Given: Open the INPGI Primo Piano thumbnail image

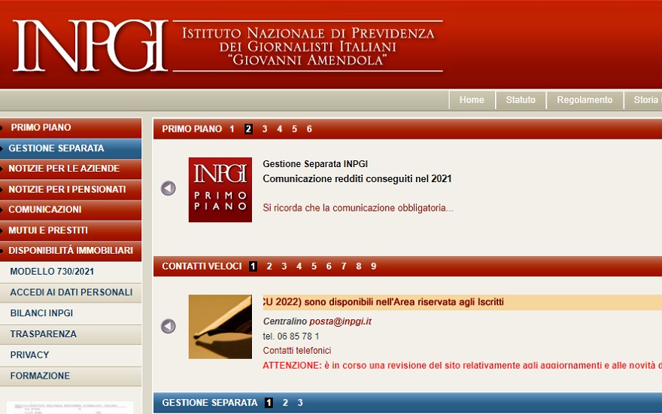Looking at the screenshot, I should [220, 190].
